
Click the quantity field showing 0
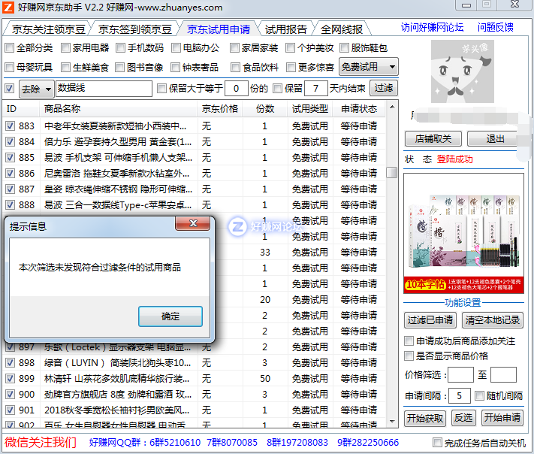(237, 89)
